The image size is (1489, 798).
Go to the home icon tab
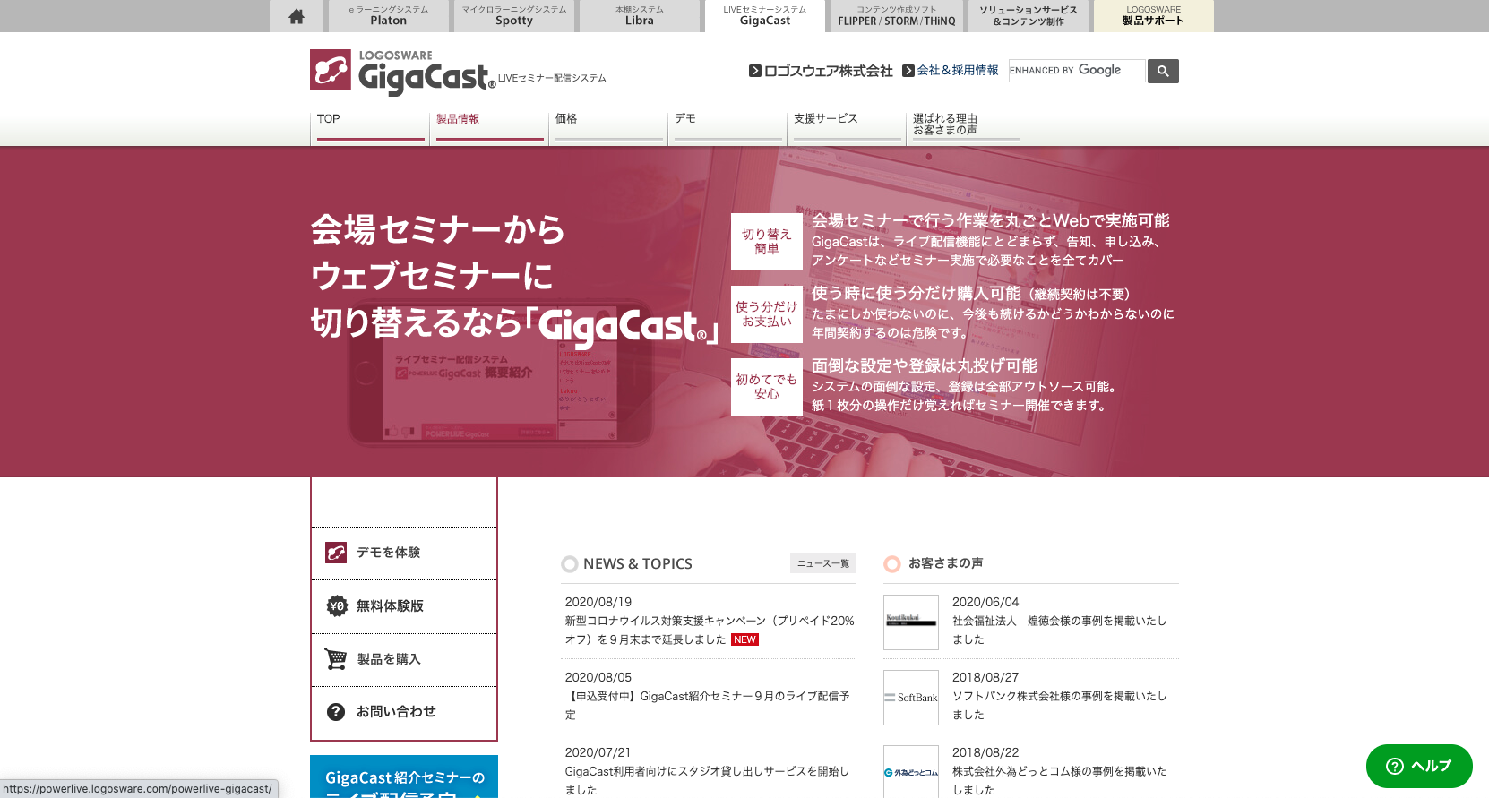(x=297, y=16)
